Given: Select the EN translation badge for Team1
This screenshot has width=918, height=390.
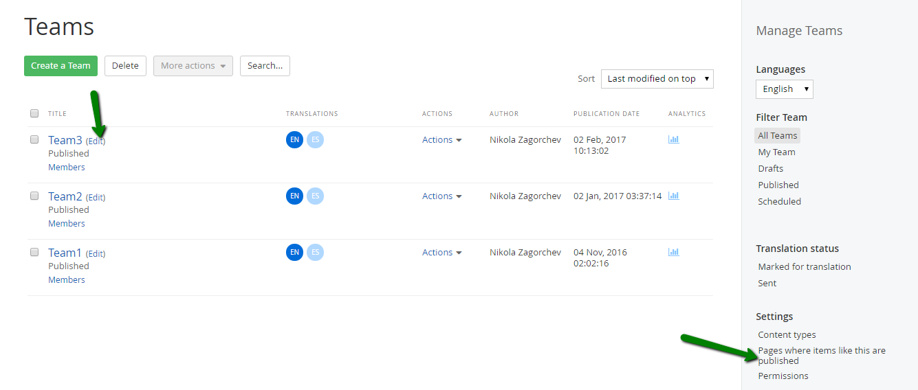Looking at the screenshot, I should 294,252.
